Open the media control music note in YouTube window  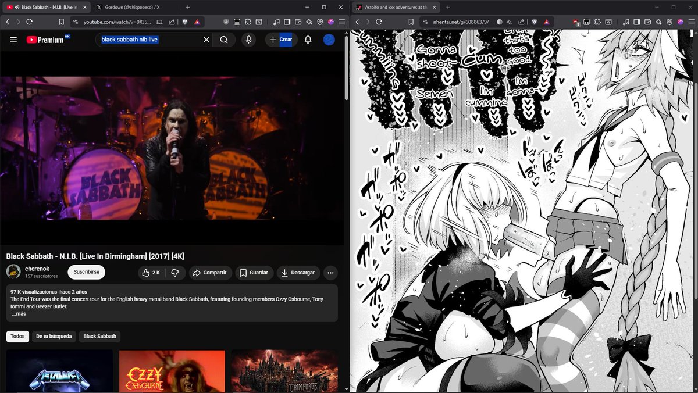276,22
